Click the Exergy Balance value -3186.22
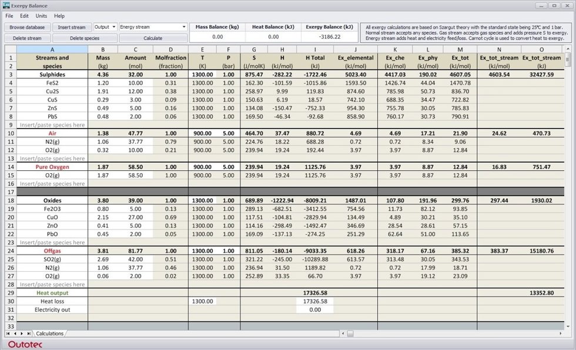Screen dimensions: 576x350 pyautogui.click(x=330, y=36)
